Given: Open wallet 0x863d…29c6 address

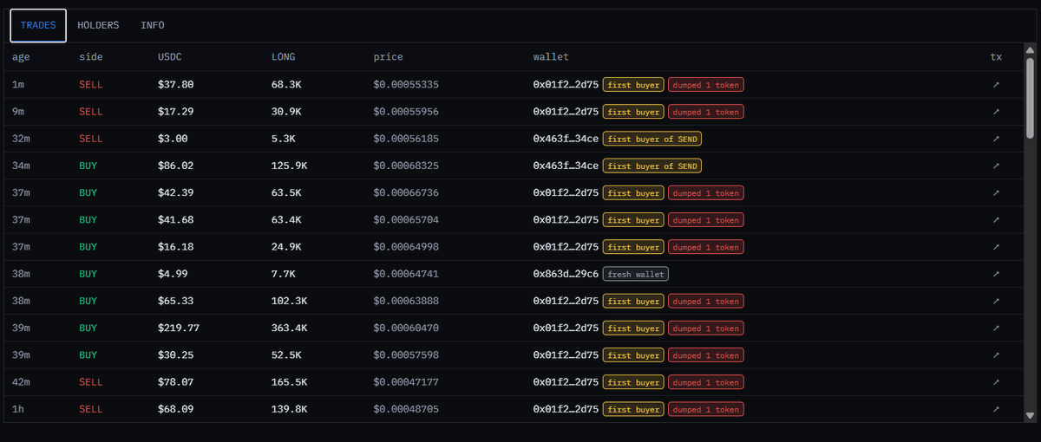Looking at the screenshot, I should (566, 274).
